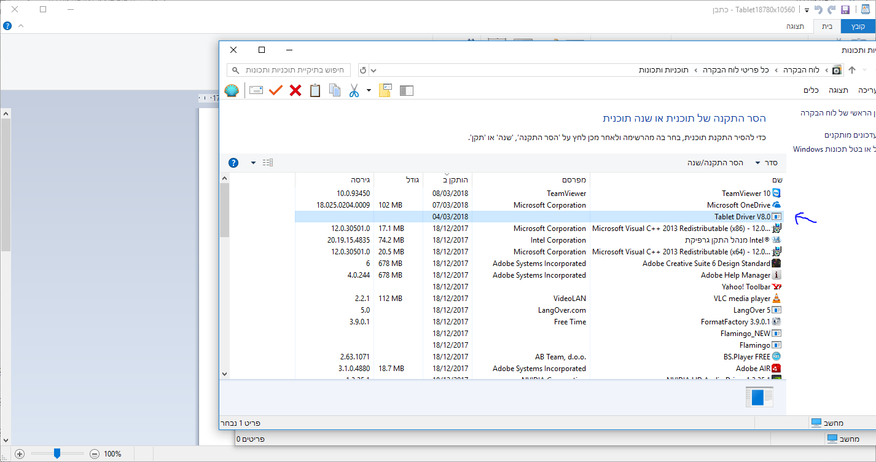Open the address bar history dropdown

pos(373,70)
